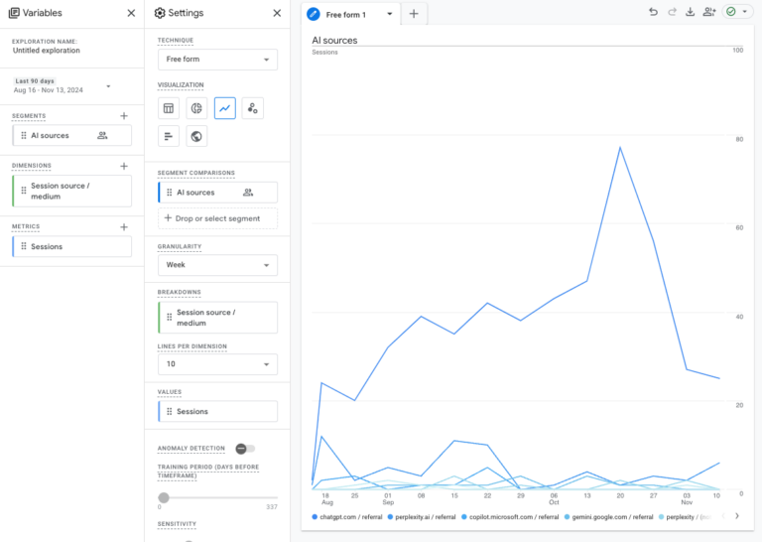
Task: Toggle the Anomaly Detection switch
Action: [245, 449]
